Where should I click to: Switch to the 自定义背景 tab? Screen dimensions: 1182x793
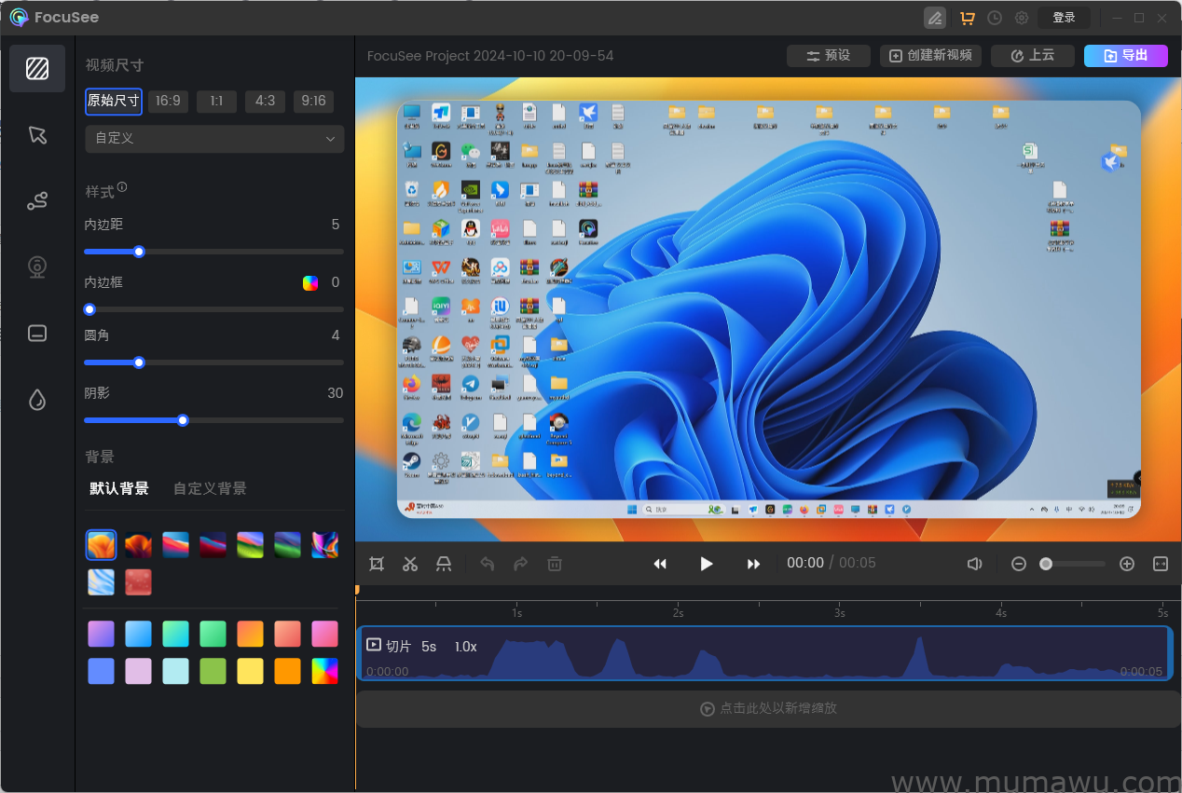[x=210, y=488]
